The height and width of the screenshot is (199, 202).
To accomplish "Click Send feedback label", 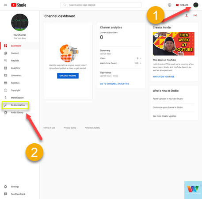I will [x=18, y=194].
